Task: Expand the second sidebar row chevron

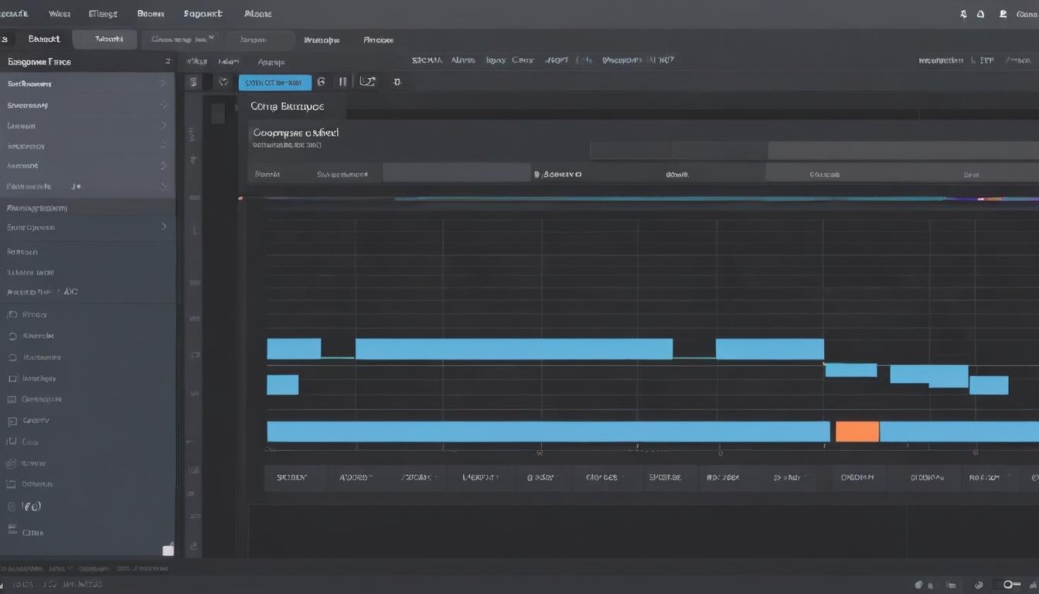Action: click(x=163, y=104)
